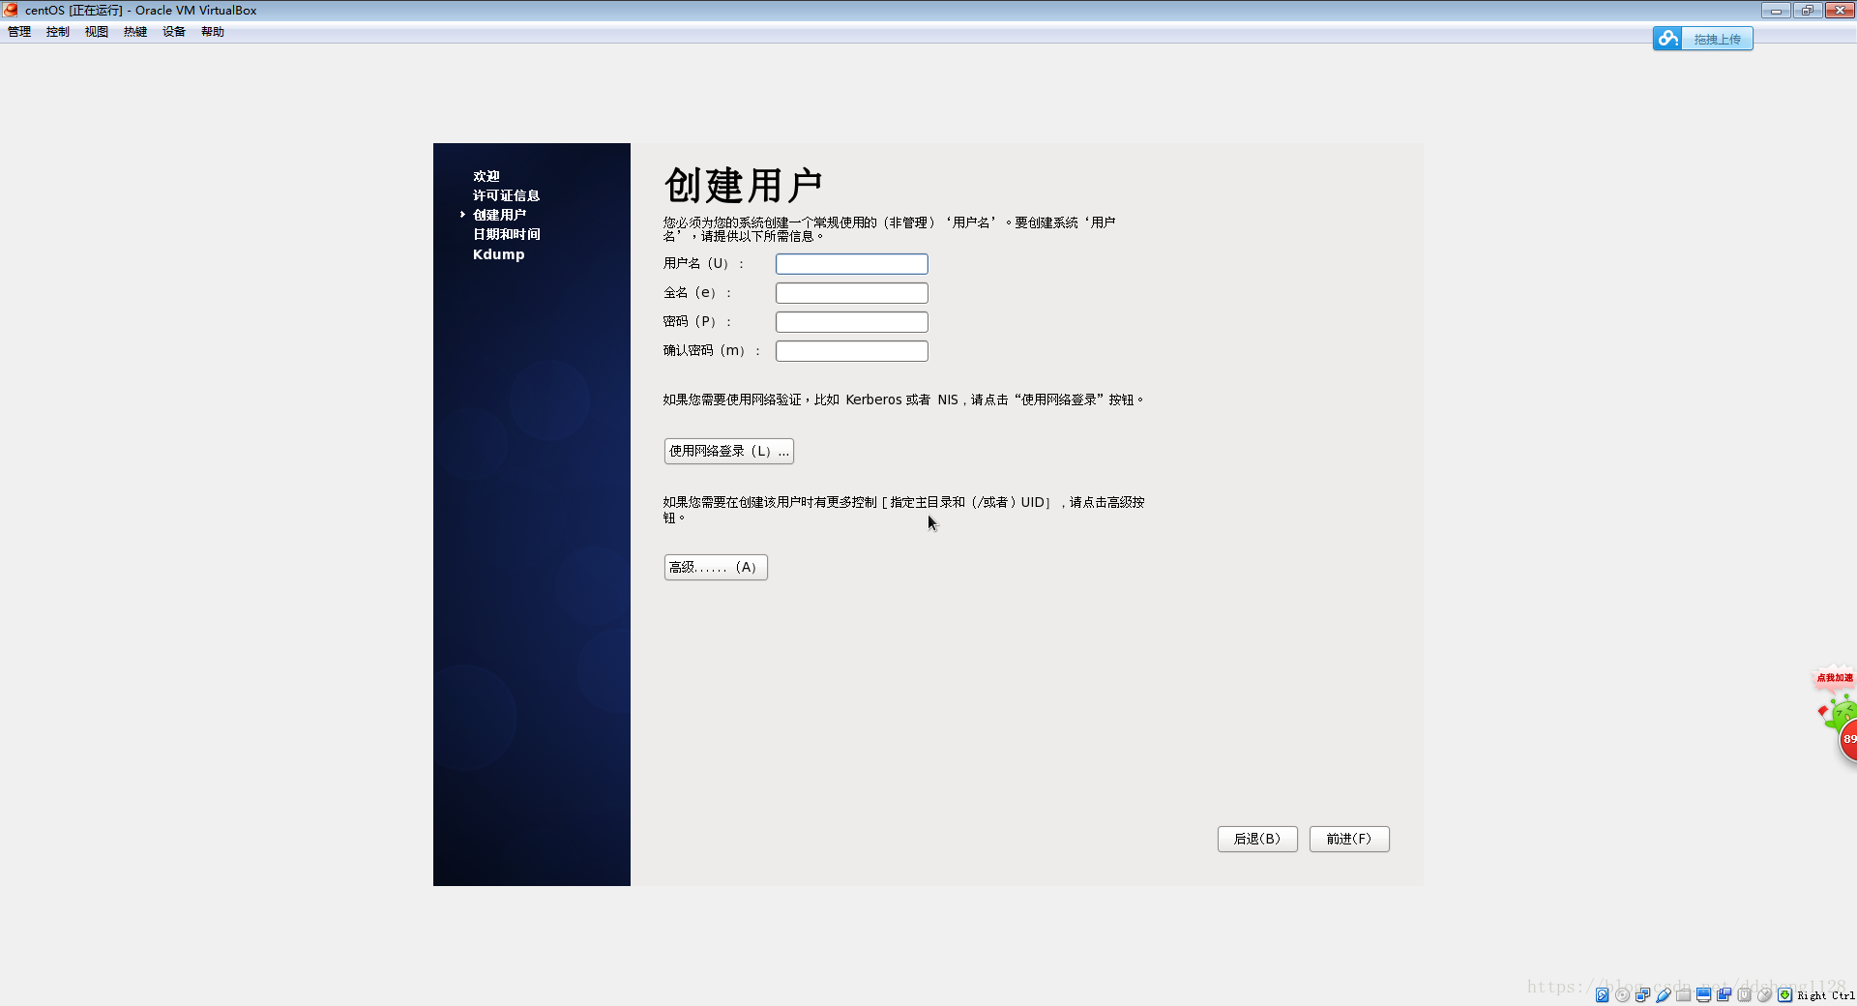Click the mouse integration status icon
This screenshot has width=1857, height=1006.
1764,994
